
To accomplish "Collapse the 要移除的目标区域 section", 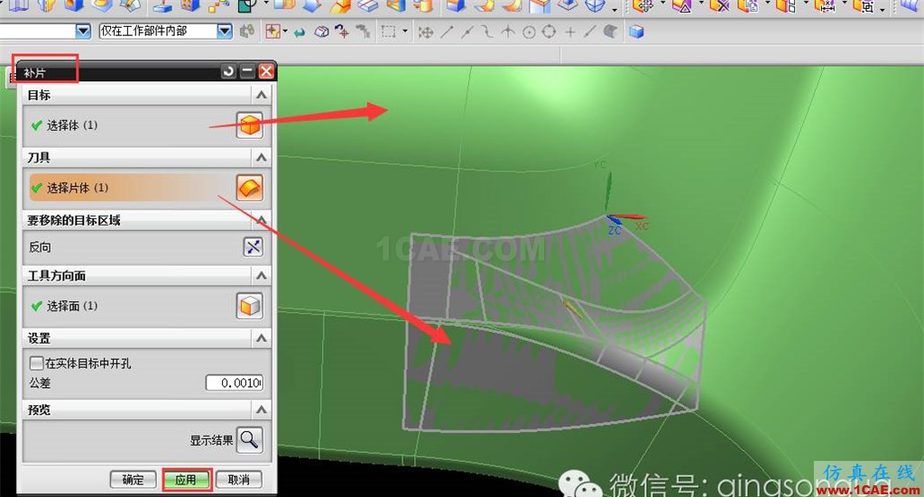I will 261,220.
